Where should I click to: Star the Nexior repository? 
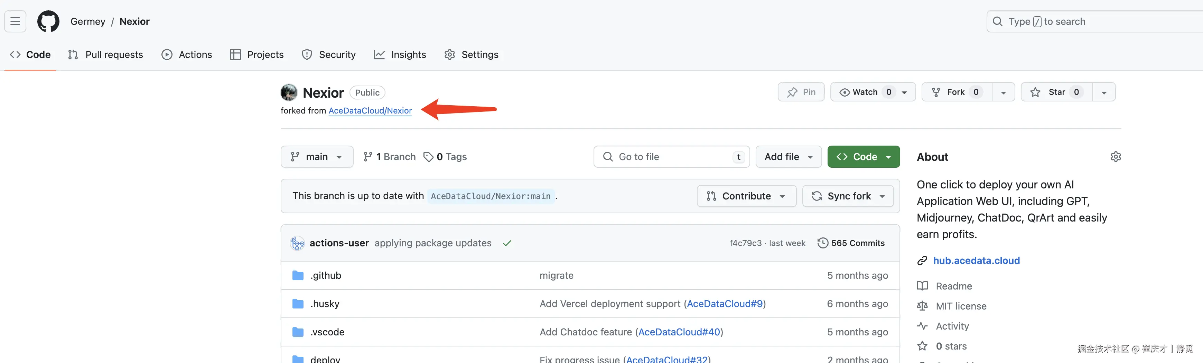[x=1056, y=92]
